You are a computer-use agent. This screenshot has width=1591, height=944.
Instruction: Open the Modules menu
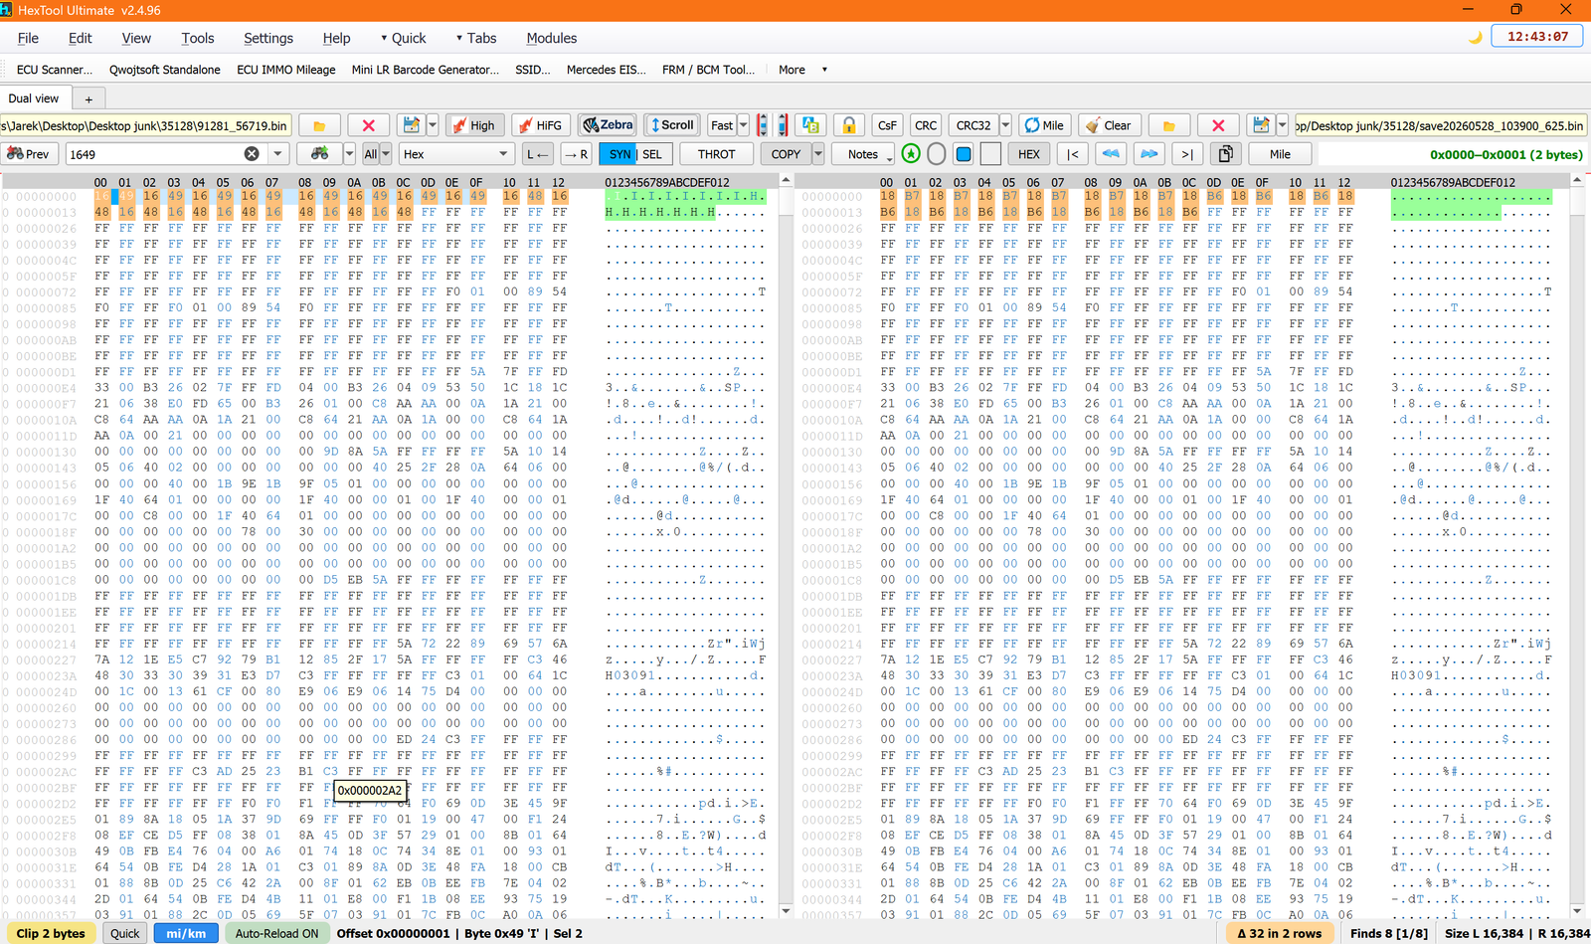click(552, 38)
